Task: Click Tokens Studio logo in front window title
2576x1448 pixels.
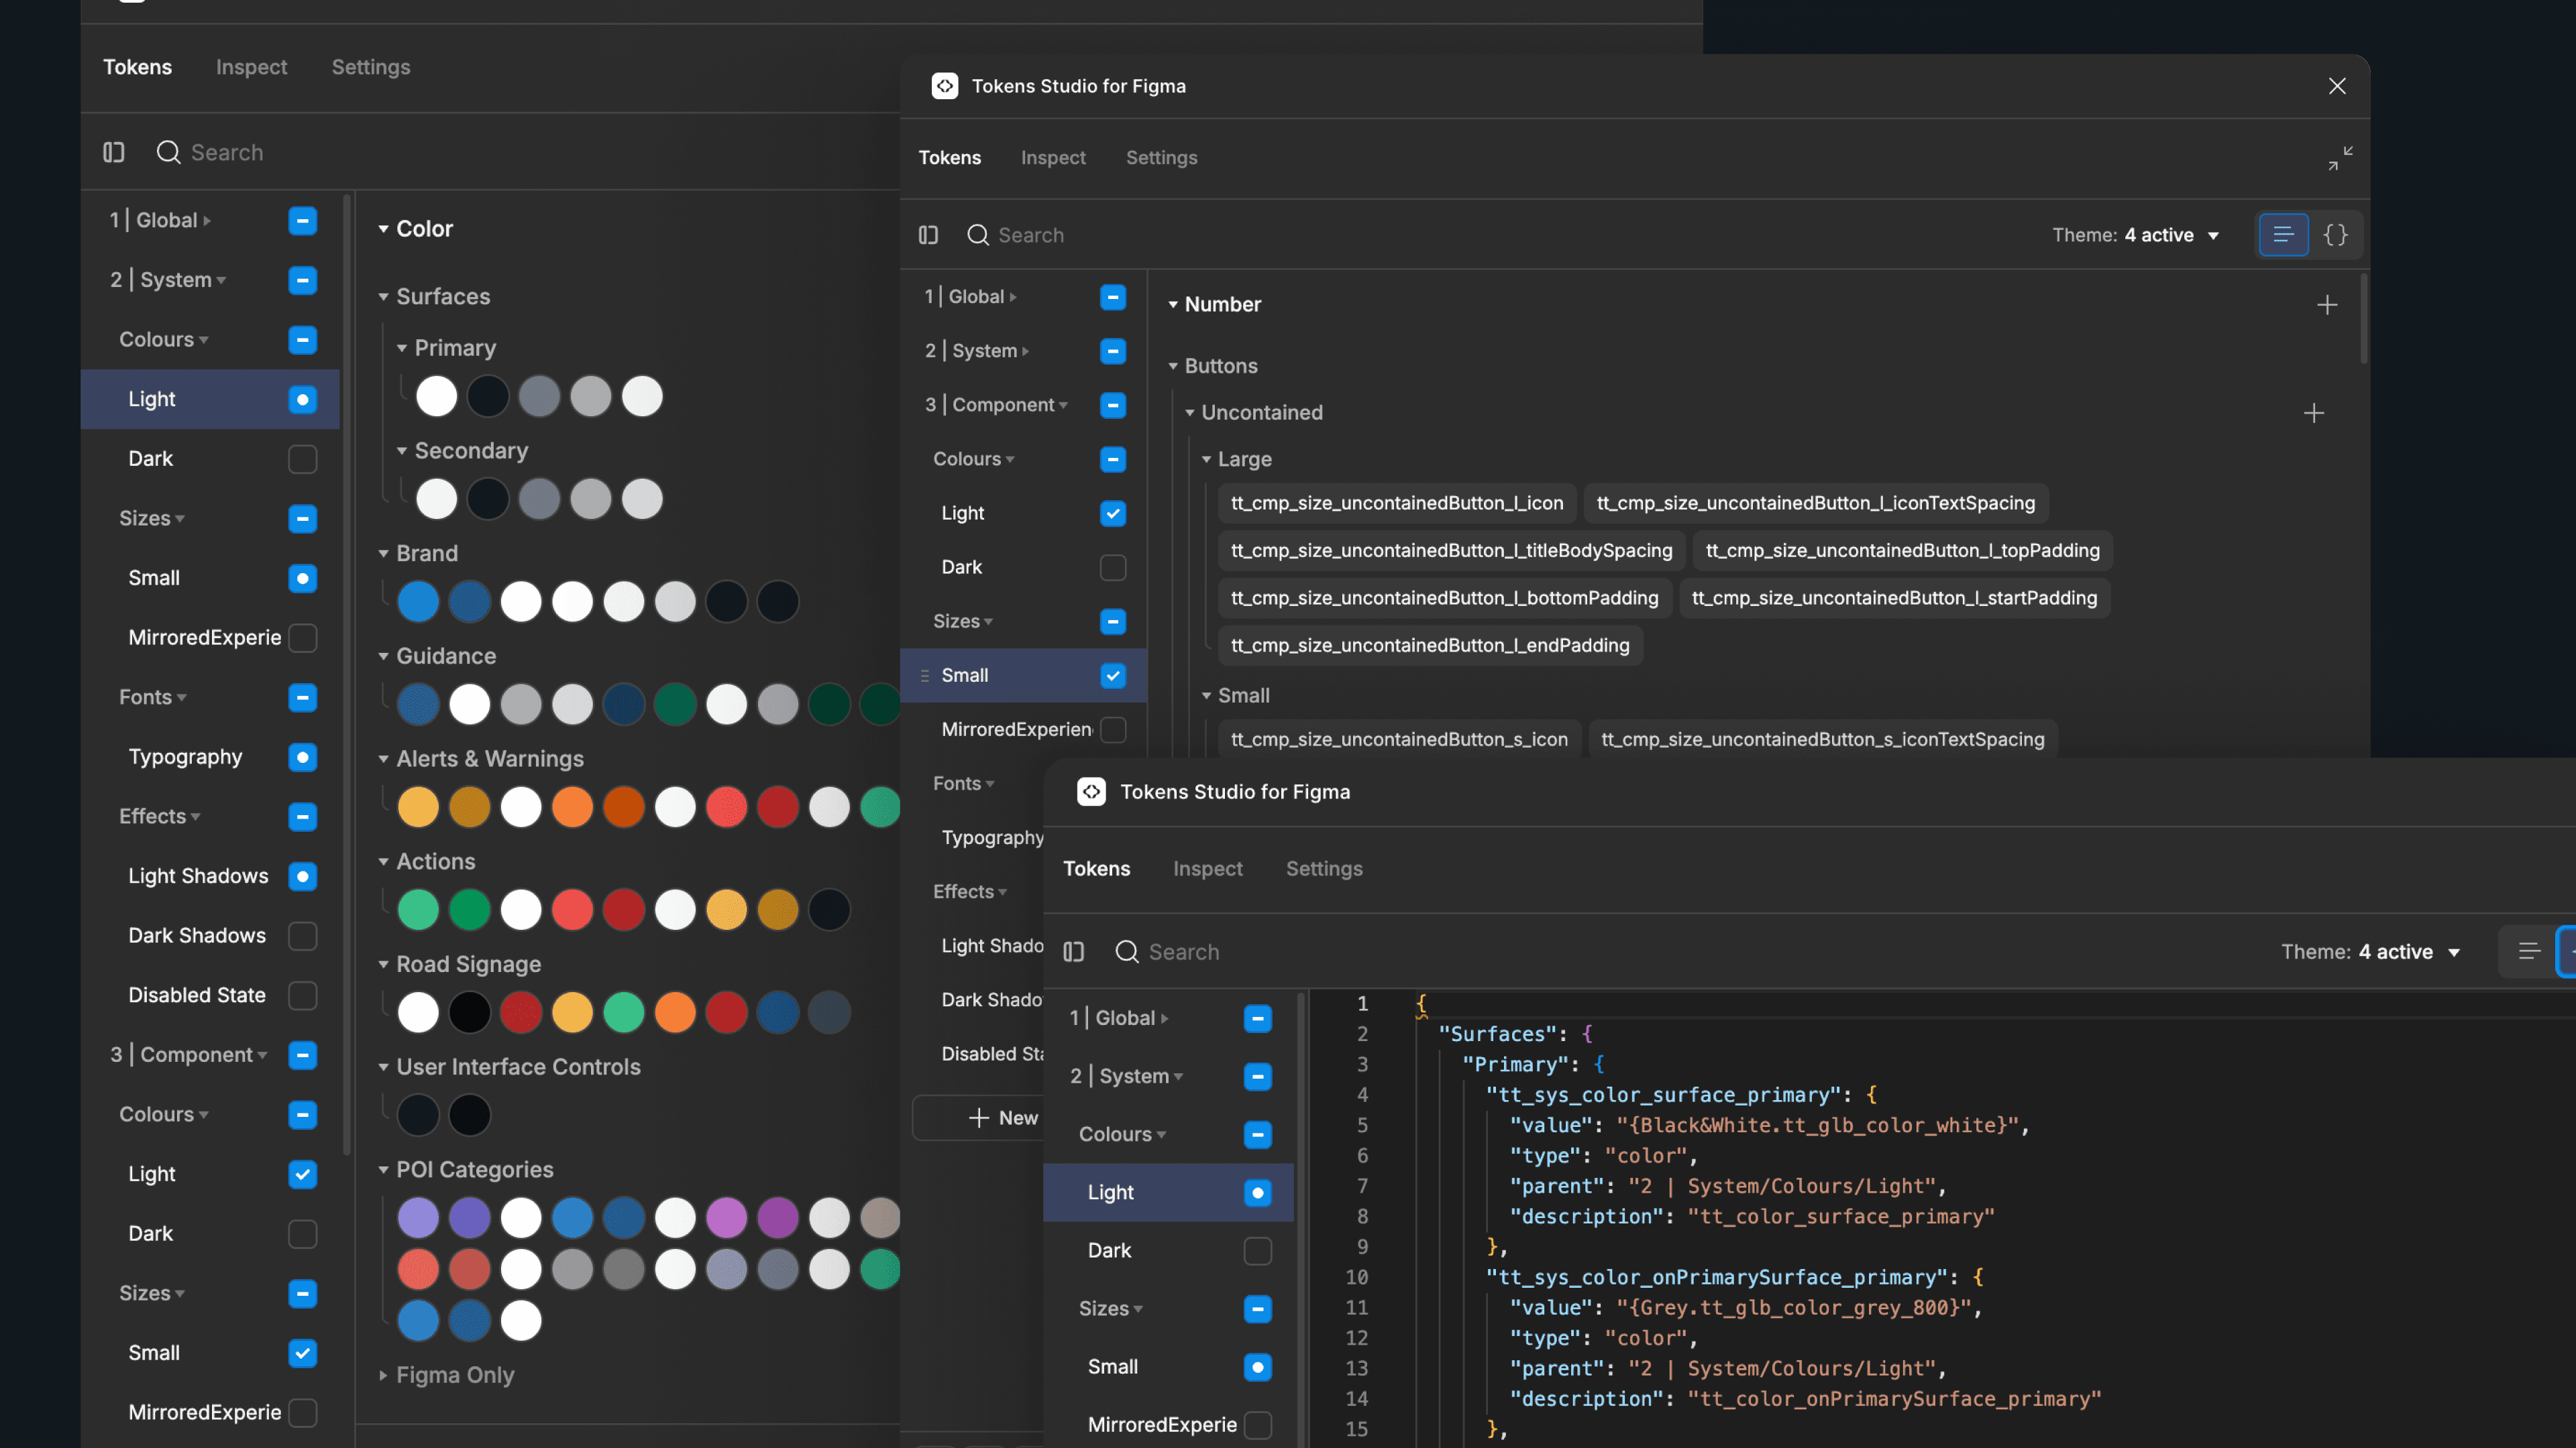Action: [x=1091, y=792]
